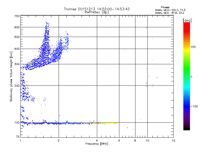This screenshot has width=204, height=153.
Task: Click y-axis tick label '600'
Action: [17, 27]
